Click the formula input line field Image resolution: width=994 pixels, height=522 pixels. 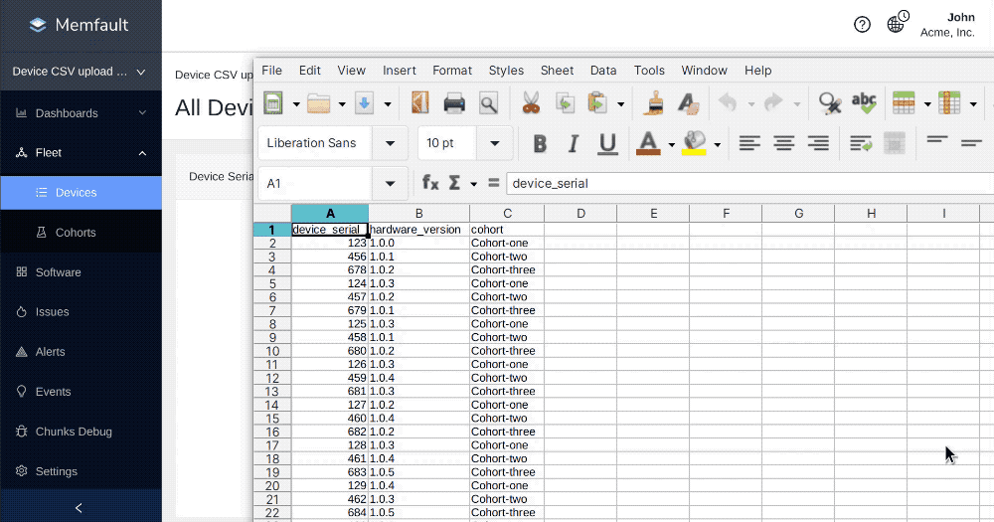coord(745,183)
